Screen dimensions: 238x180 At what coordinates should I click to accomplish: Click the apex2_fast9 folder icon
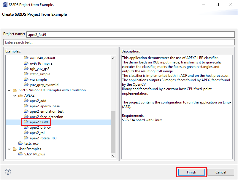click(x=26, y=122)
